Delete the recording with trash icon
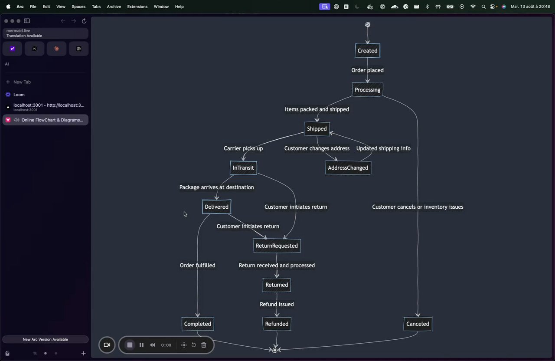Image resolution: width=555 pixels, height=361 pixels. (204, 345)
